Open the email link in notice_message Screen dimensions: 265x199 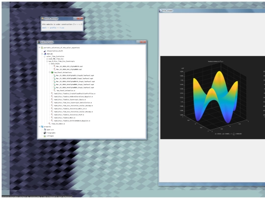[44, 28]
